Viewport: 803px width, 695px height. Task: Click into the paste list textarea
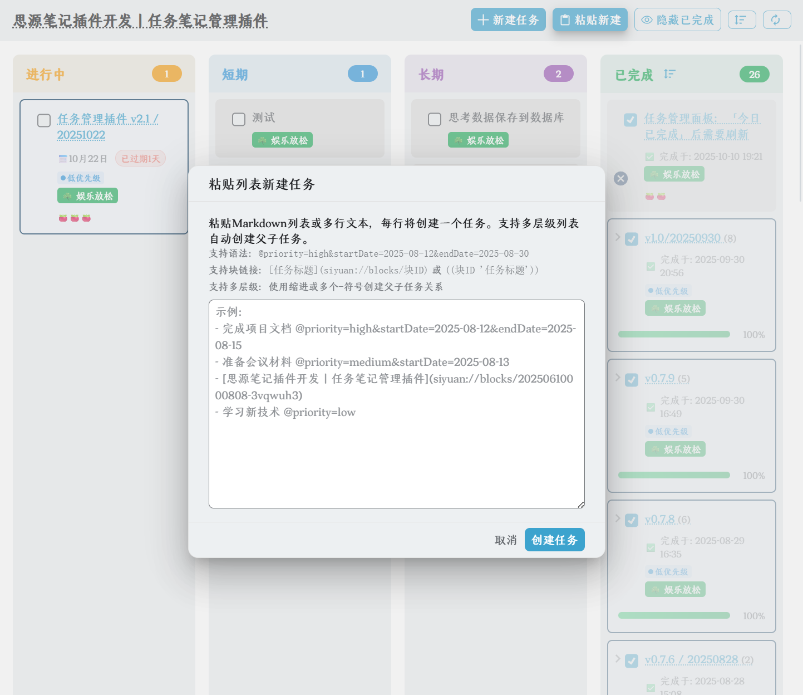[396, 457]
